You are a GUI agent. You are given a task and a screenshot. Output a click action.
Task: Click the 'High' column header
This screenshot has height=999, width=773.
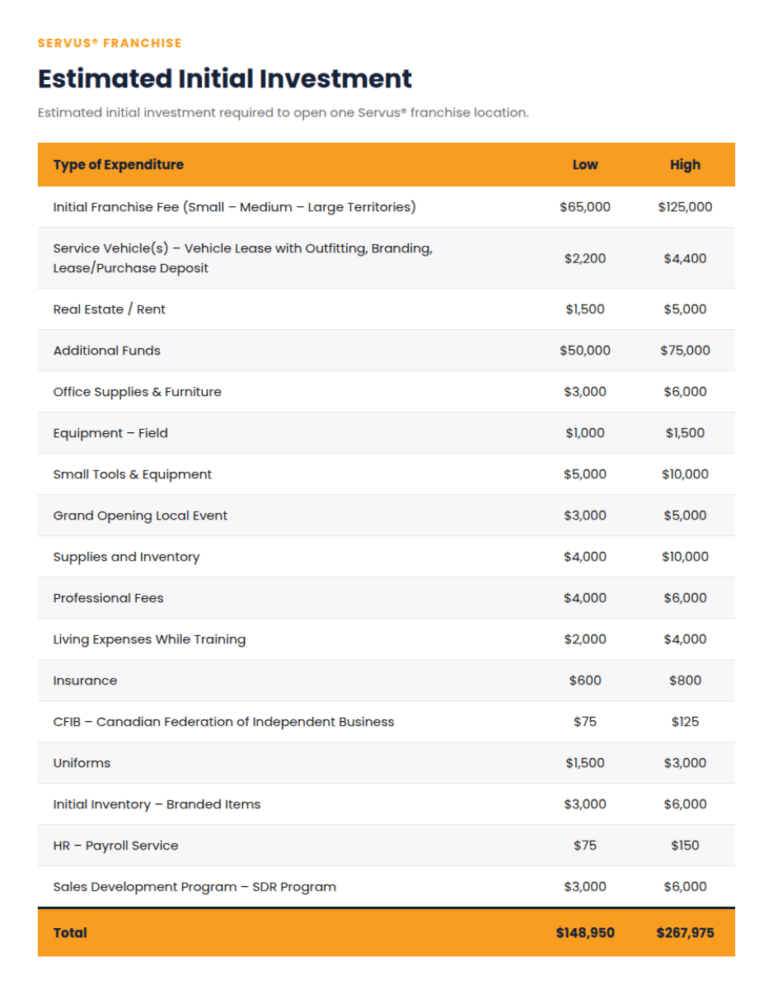click(685, 164)
